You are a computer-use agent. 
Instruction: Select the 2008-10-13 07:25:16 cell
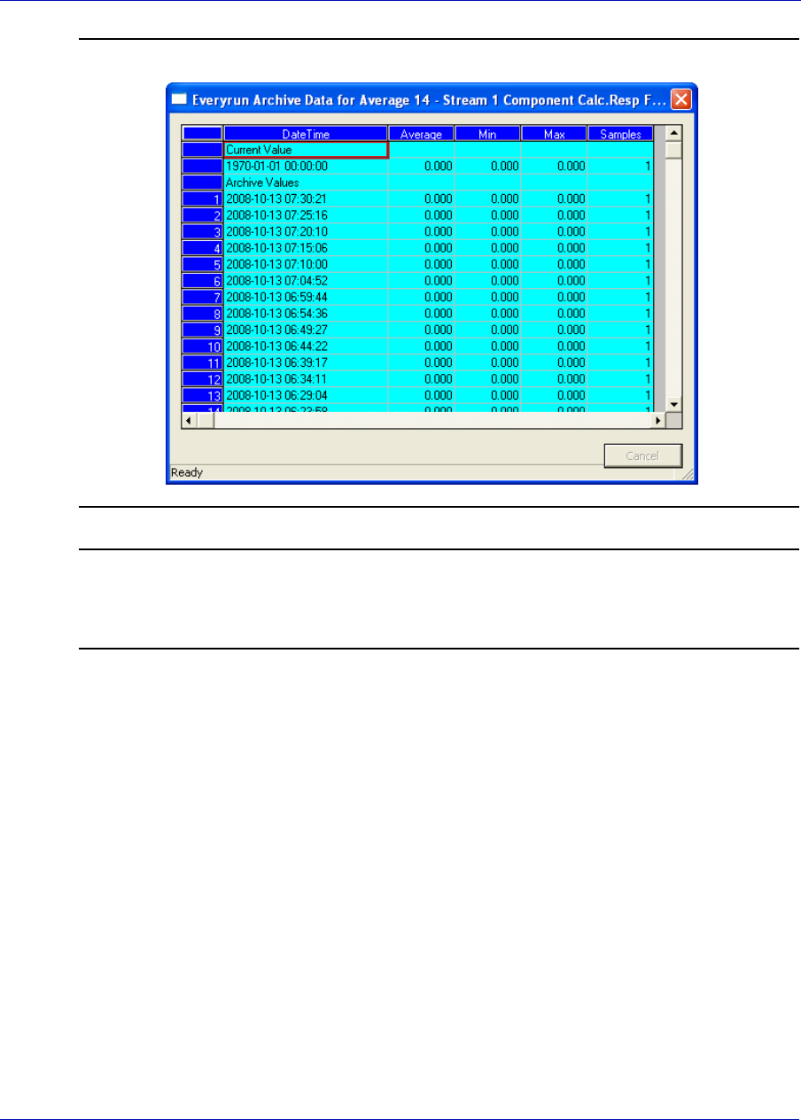[306, 215]
